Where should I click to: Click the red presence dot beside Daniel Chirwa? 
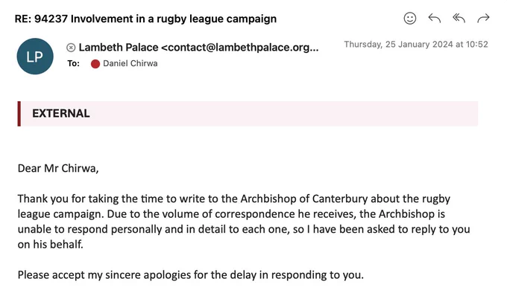(x=95, y=64)
